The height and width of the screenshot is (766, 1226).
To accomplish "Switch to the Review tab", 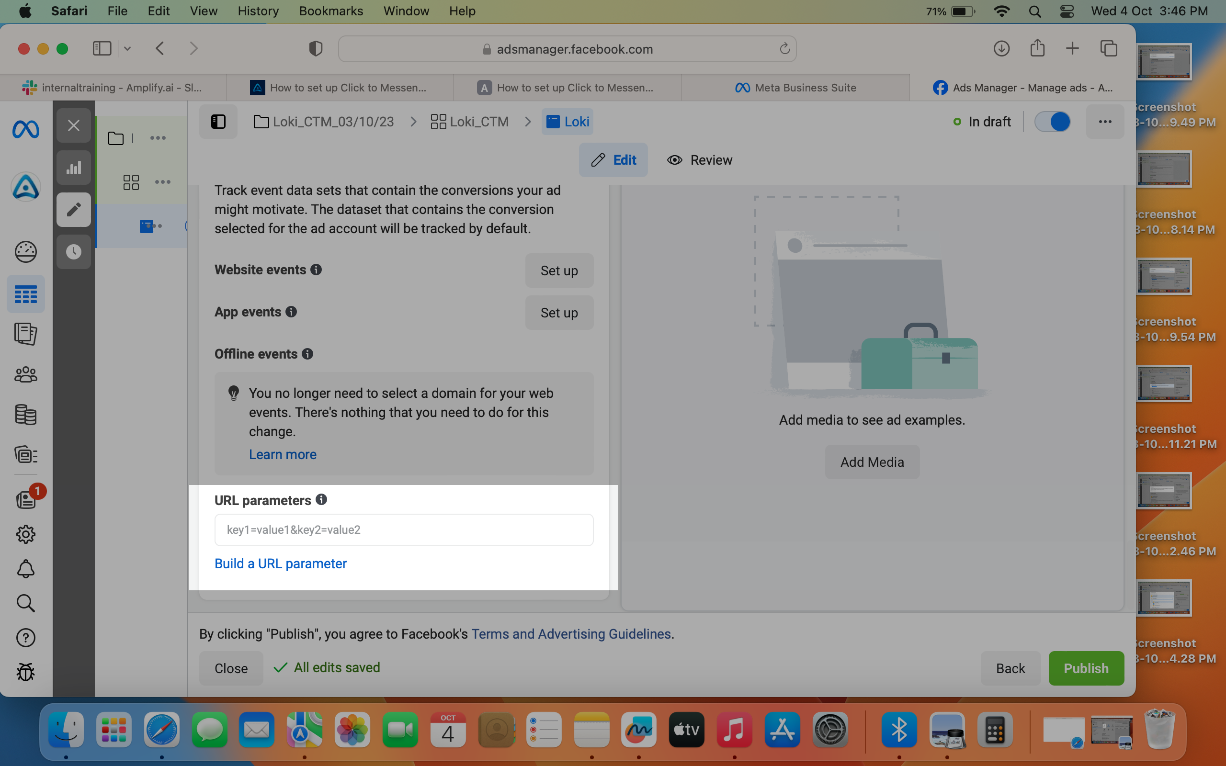I will pyautogui.click(x=700, y=160).
